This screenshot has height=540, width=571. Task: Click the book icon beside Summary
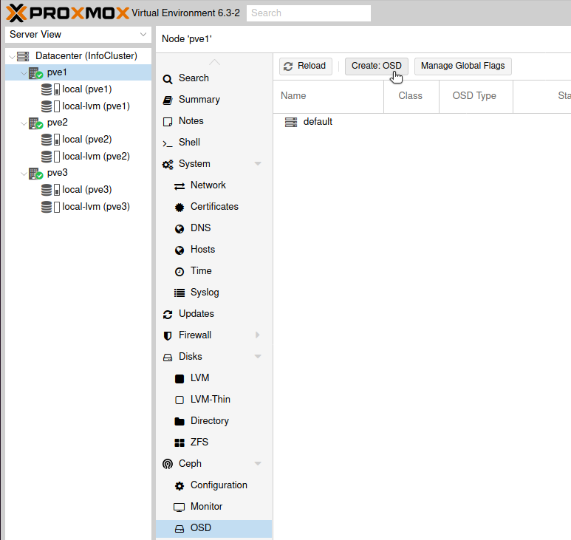[x=168, y=100]
